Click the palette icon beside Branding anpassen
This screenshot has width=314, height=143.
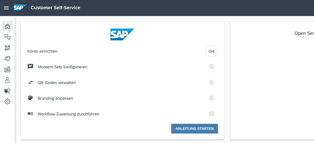click(30, 98)
